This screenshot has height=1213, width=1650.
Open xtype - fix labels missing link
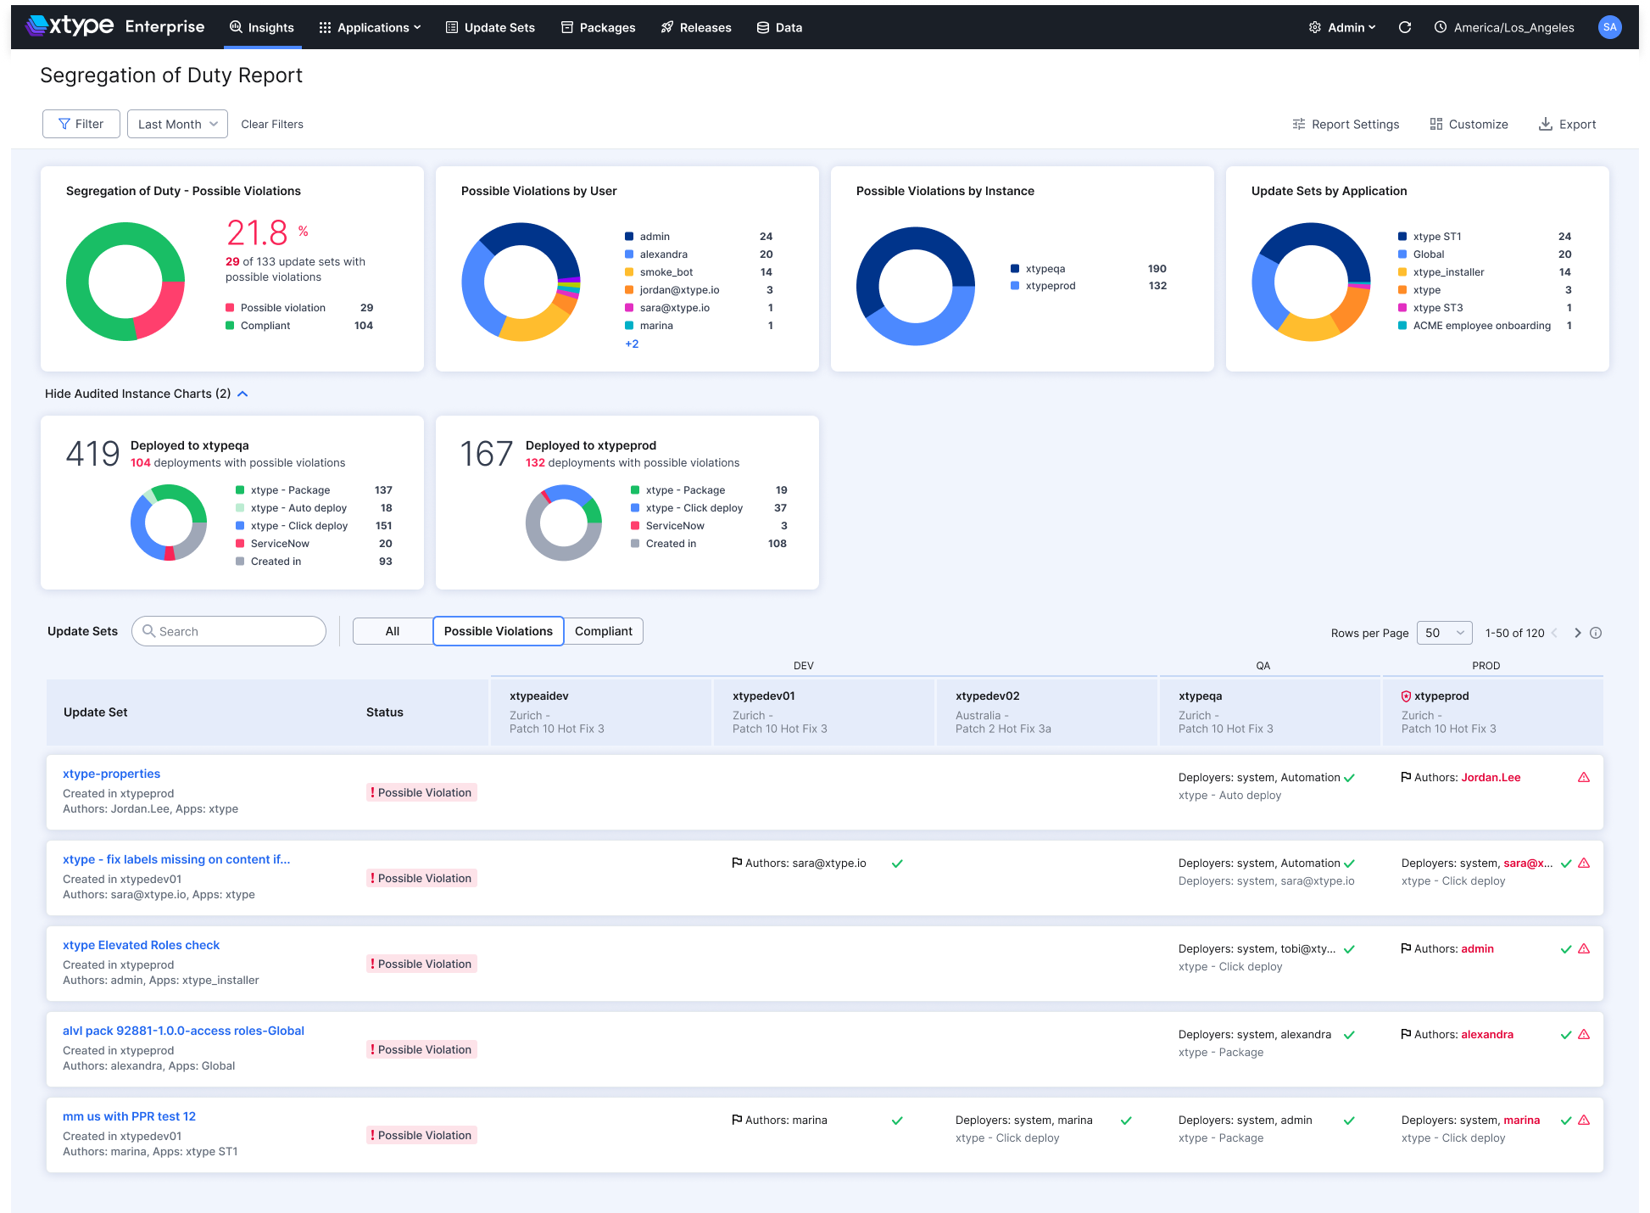176,859
